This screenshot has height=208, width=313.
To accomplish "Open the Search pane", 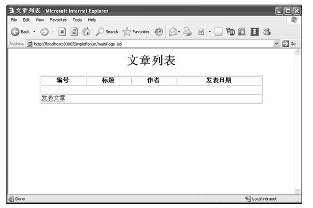I will pyautogui.click(x=107, y=32).
